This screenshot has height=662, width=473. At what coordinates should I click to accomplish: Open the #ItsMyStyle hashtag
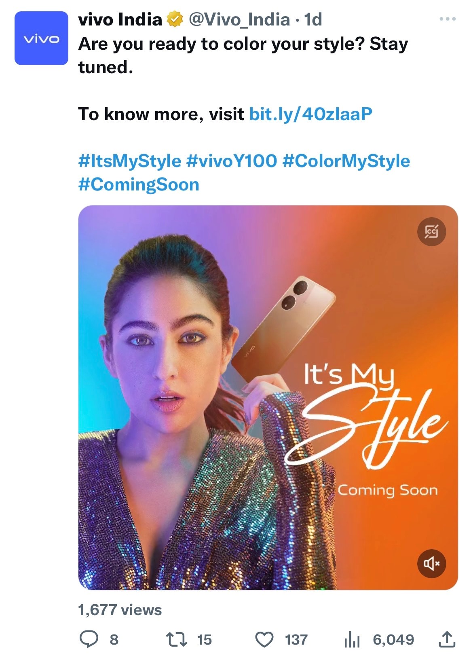click(x=130, y=161)
